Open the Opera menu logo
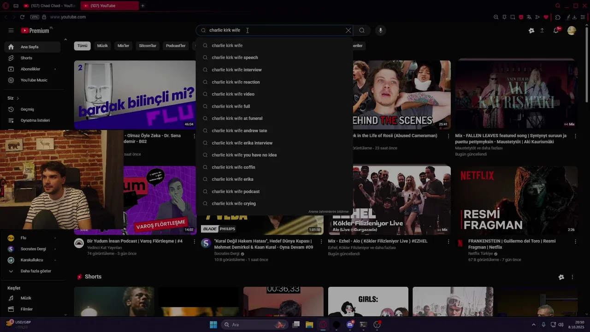 [6, 6]
